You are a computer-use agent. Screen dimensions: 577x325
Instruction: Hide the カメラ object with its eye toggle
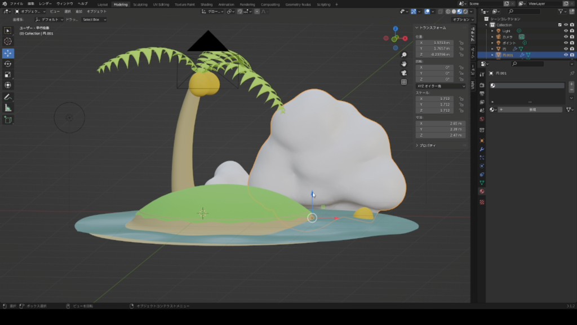pos(566,37)
